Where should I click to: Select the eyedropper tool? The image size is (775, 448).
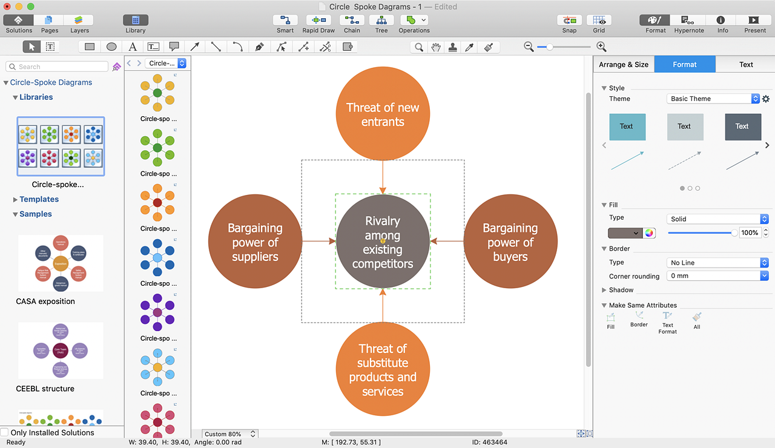pyautogui.click(x=469, y=47)
